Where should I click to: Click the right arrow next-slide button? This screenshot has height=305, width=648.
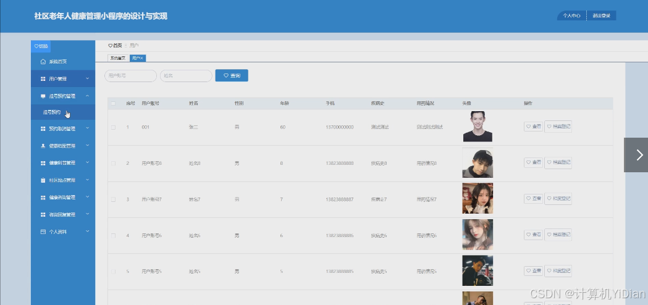pyautogui.click(x=636, y=154)
